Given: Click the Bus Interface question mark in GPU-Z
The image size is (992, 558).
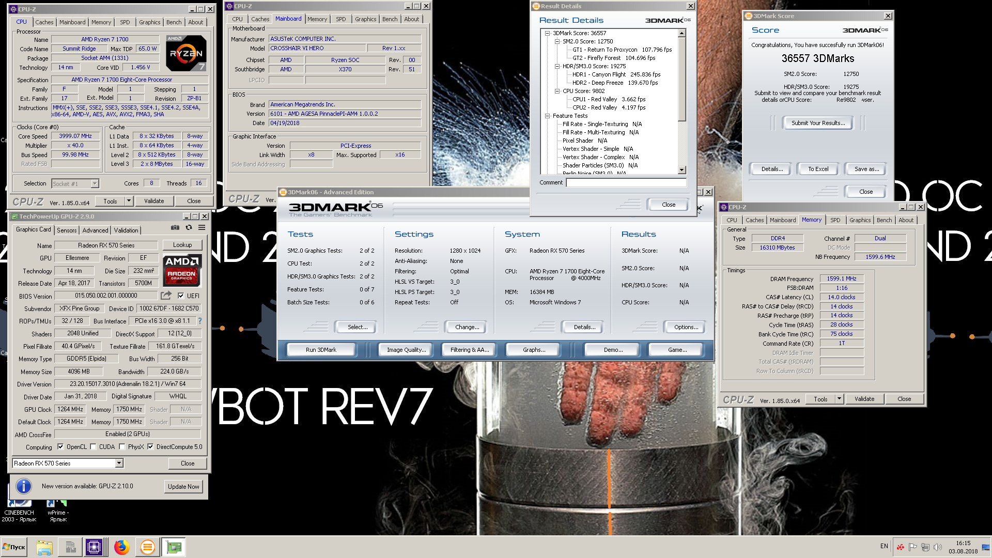Looking at the screenshot, I should (x=200, y=321).
